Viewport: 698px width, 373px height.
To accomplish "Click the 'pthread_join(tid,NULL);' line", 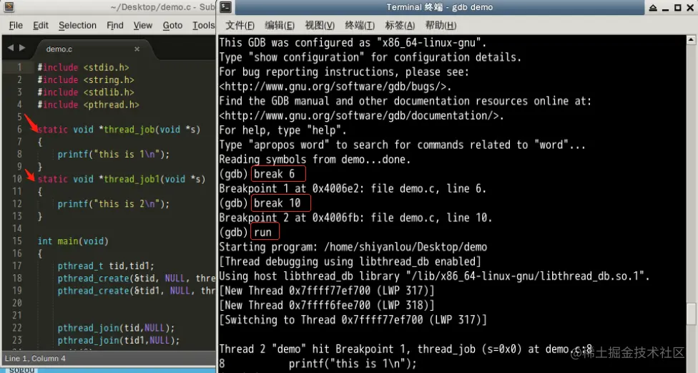I will point(116,328).
